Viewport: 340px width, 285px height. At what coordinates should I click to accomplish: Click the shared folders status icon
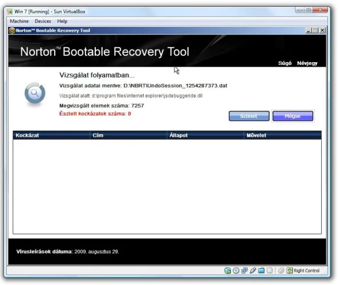pyautogui.click(x=261, y=271)
